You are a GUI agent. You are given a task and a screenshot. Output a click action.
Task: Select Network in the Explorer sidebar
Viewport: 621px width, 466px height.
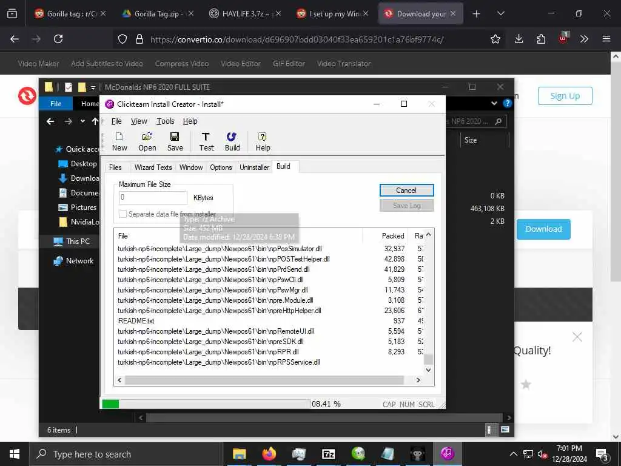coord(75,261)
